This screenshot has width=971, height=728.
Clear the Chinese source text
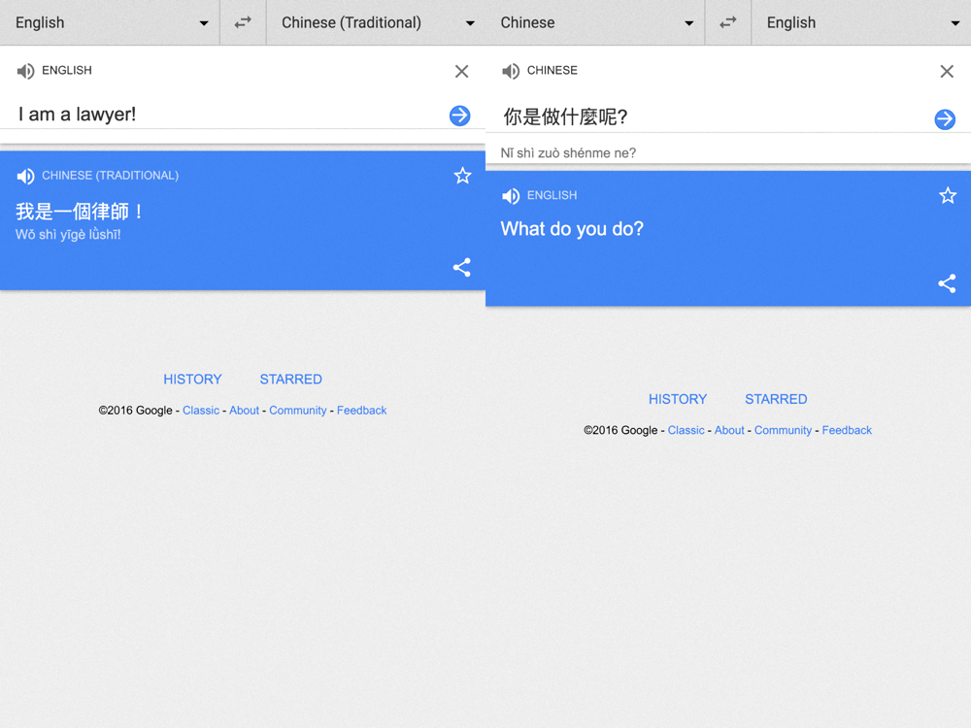click(x=946, y=71)
